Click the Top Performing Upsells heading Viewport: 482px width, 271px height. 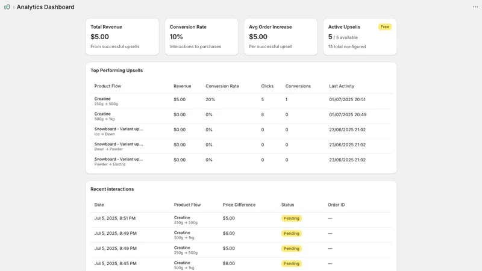coord(116,70)
